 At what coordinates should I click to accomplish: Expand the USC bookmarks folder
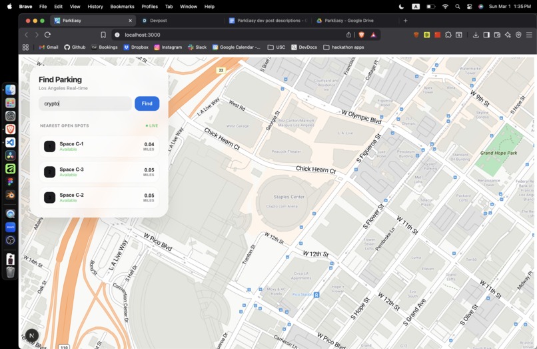[276, 47]
